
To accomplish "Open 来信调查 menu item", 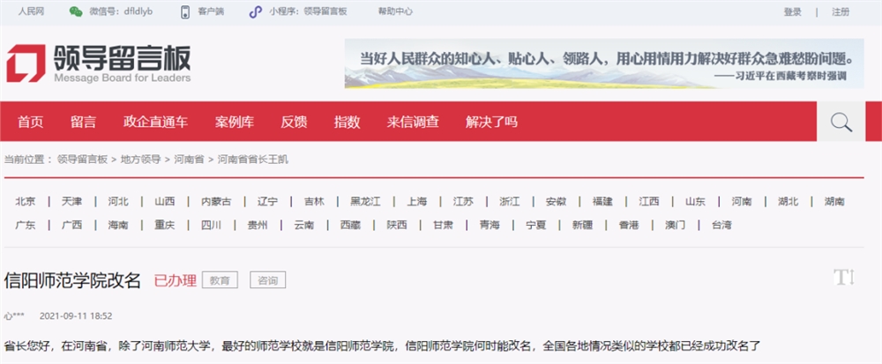I will point(413,122).
